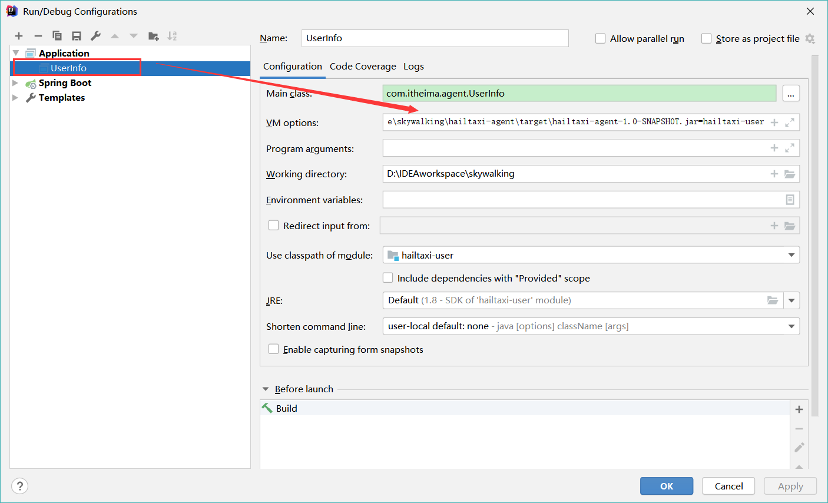The height and width of the screenshot is (503, 828).
Task: Check Include dependencies with Provided scope
Action: point(387,277)
